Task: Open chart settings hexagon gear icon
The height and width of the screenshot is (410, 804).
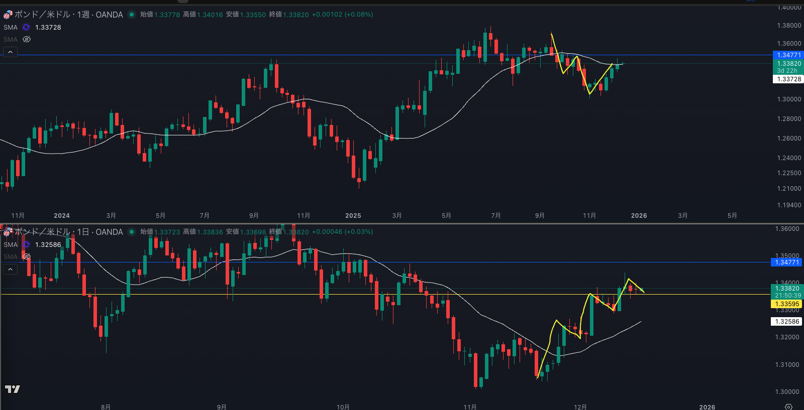Action: (x=788, y=406)
